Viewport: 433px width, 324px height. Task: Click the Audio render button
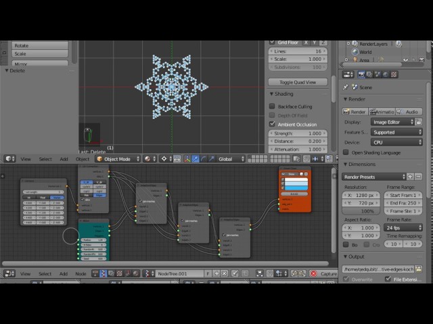coord(409,111)
